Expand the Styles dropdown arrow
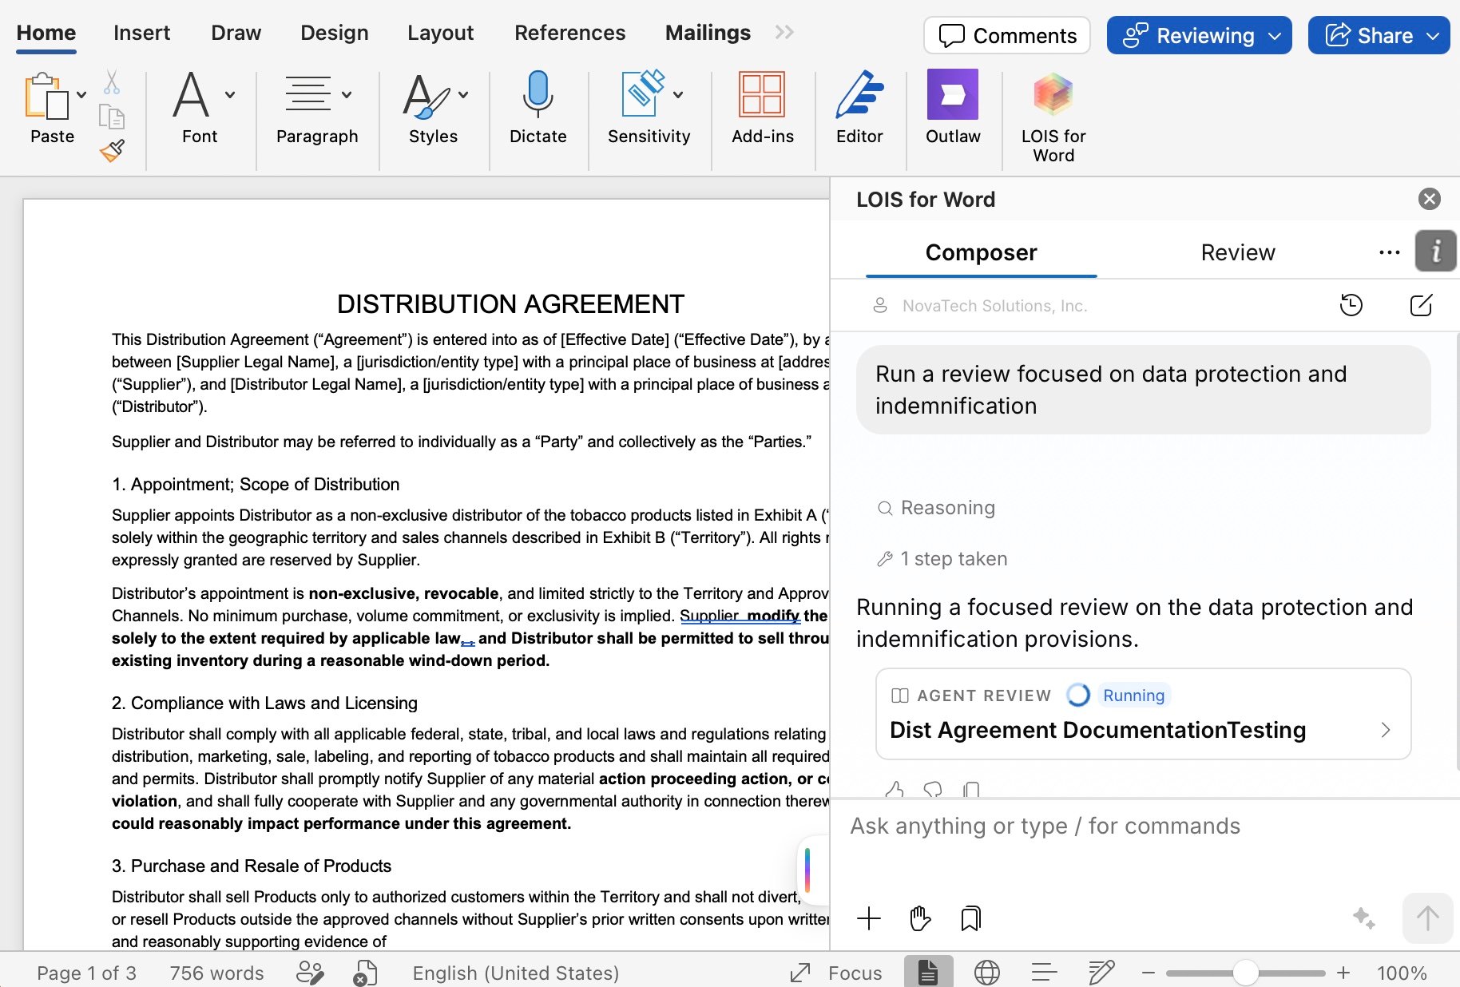The width and height of the screenshot is (1460, 987). pos(463,94)
